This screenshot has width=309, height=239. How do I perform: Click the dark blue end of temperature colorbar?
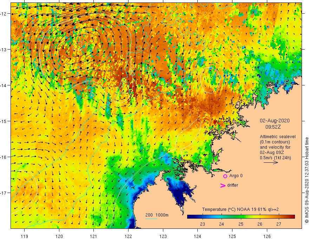(x=190, y=217)
